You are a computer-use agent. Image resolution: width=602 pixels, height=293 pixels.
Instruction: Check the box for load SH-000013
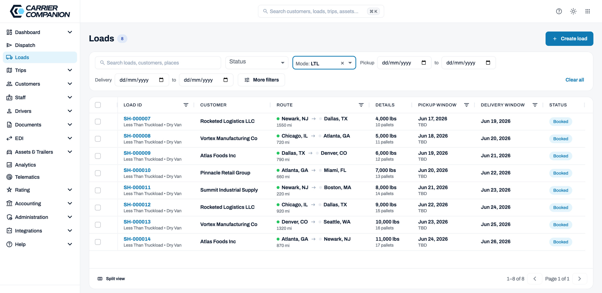pyautogui.click(x=98, y=225)
